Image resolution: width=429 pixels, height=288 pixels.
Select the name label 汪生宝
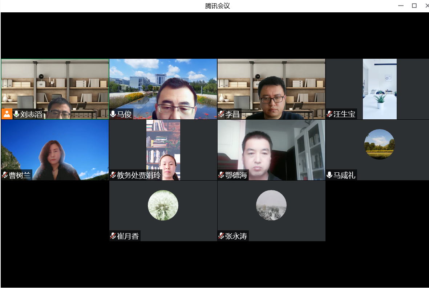coord(344,114)
